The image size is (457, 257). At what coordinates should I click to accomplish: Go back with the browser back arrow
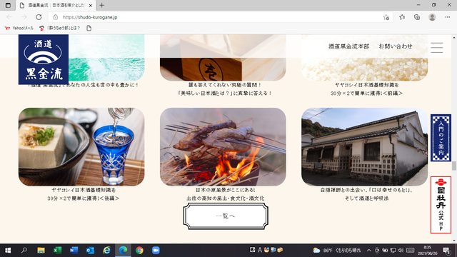9,17
